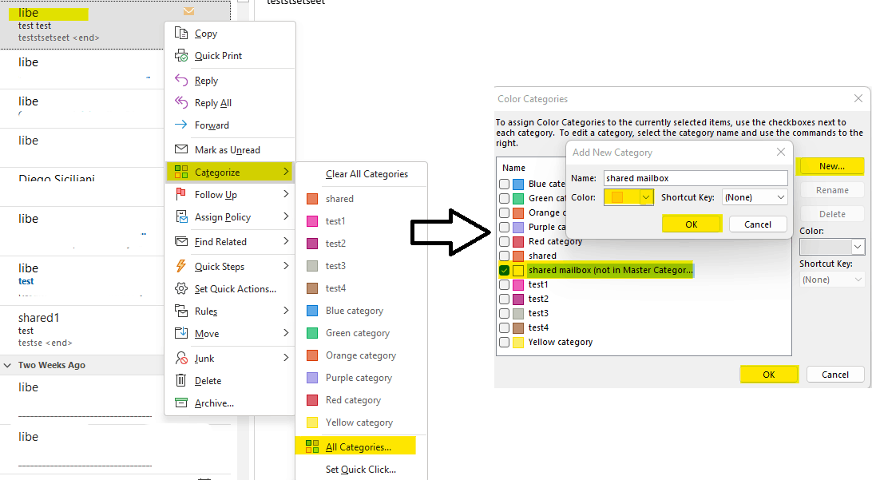This screenshot has width=872, height=480.
Task: Click the Move folder icon
Action: click(x=180, y=333)
